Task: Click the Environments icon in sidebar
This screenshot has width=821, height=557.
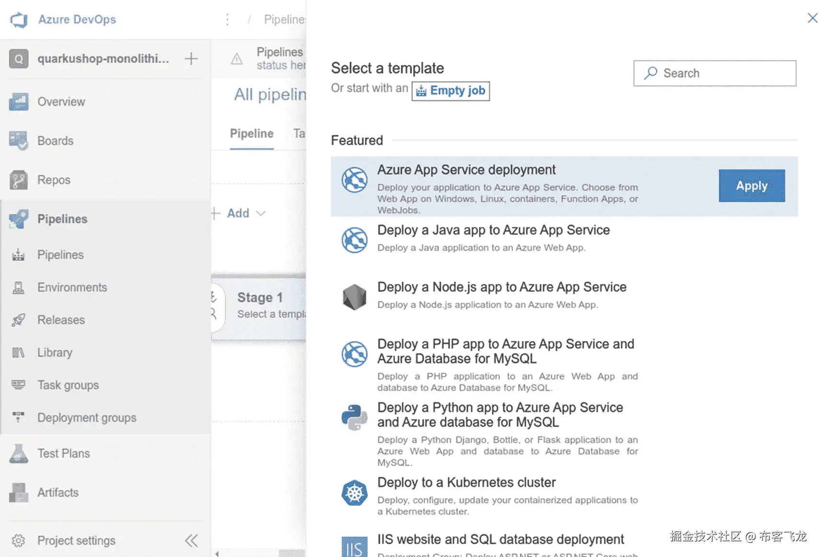Action: pyautogui.click(x=19, y=287)
